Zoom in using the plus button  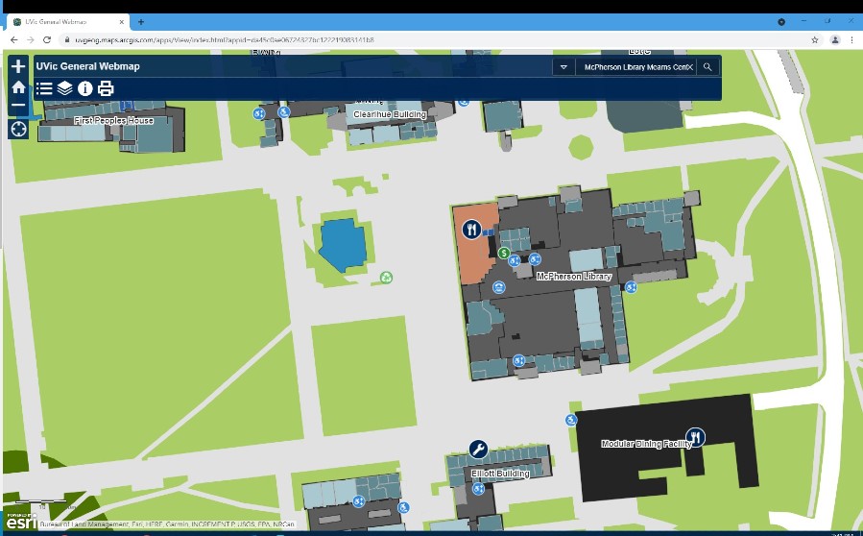click(x=18, y=66)
